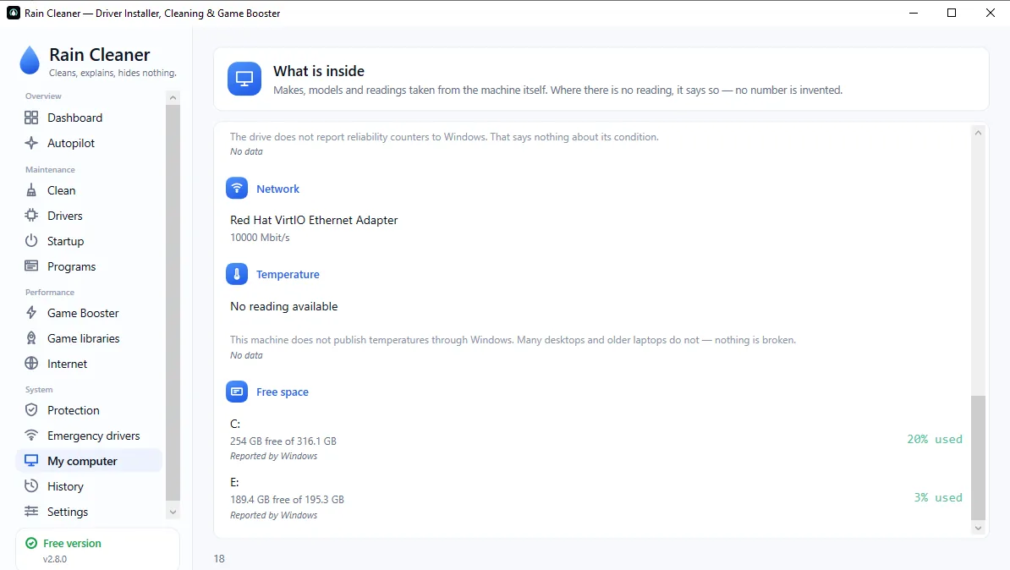The image size is (1010, 570).
Task: Select the Clean menu item
Action: (x=89, y=190)
